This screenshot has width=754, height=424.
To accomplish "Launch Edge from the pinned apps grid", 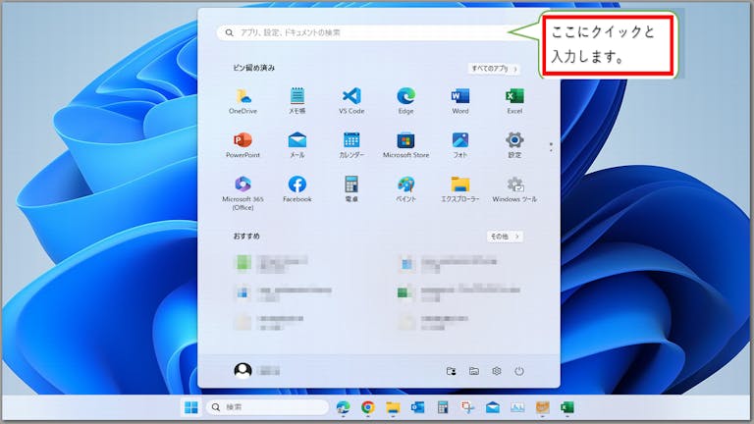I will point(405,101).
